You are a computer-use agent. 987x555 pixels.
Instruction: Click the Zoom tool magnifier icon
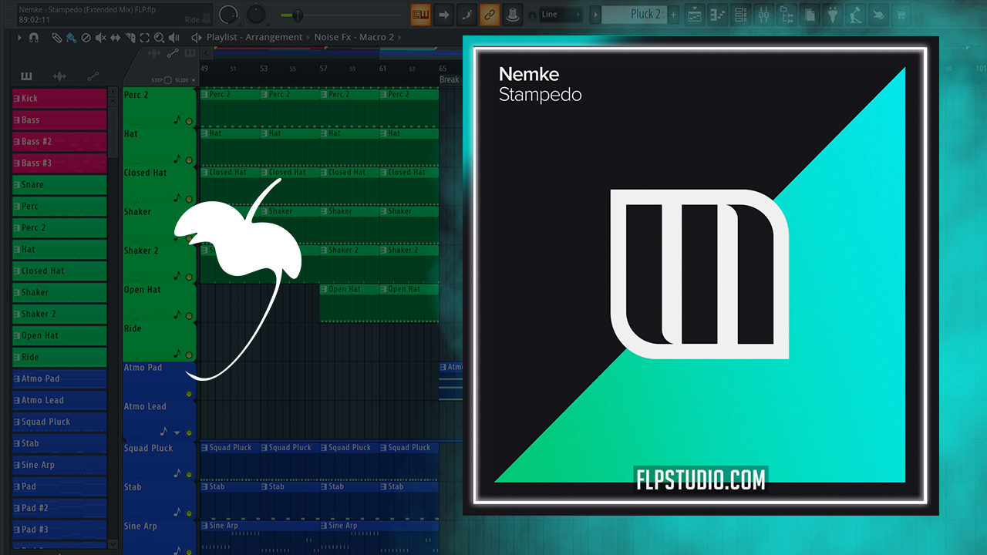coord(159,37)
